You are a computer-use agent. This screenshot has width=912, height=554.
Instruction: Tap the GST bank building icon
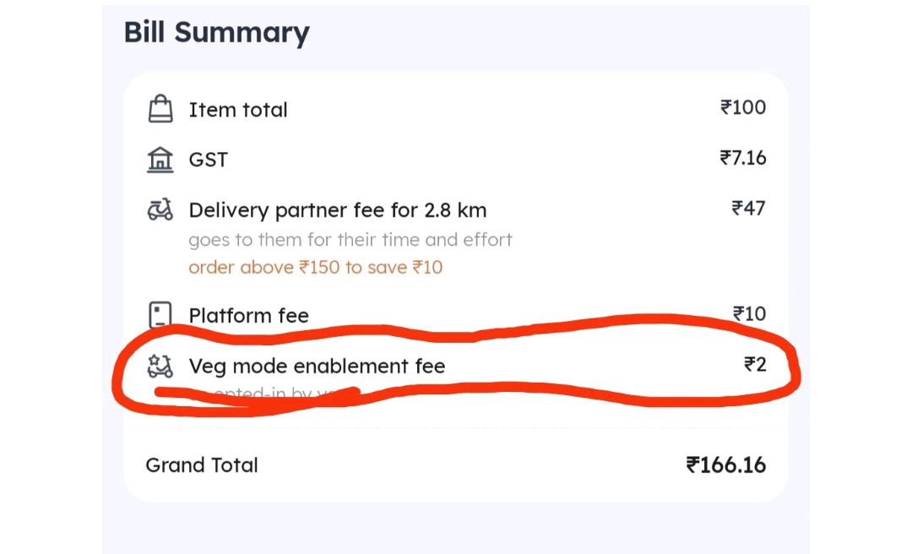click(160, 160)
